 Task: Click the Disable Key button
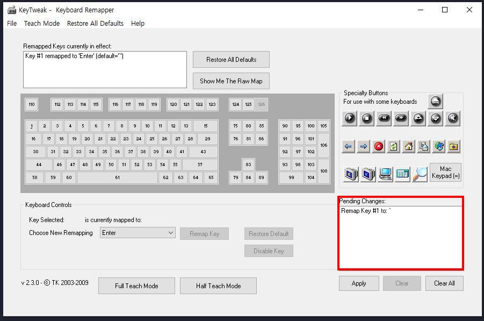tap(269, 251)
